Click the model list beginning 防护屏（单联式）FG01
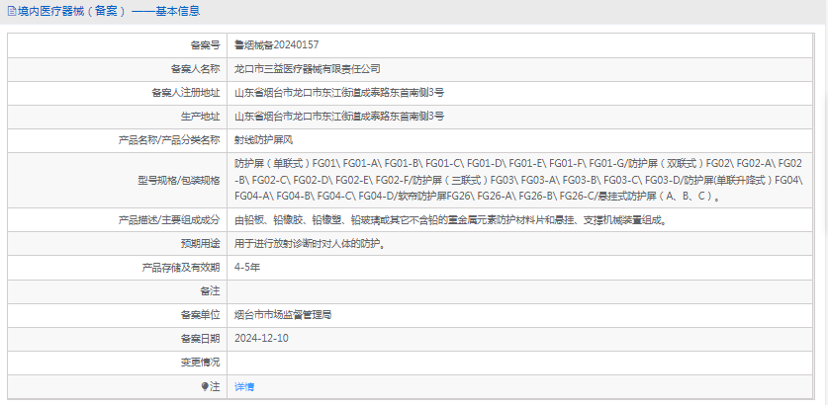Screen dimensions: 828x405 [x=518, y=180]
